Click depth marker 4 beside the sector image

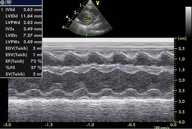63,27
